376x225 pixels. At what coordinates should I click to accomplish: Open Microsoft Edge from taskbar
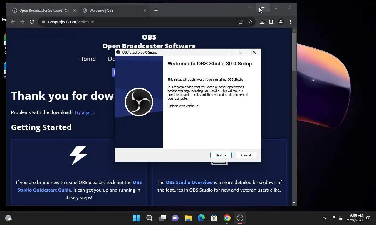(x=201, y=218)
